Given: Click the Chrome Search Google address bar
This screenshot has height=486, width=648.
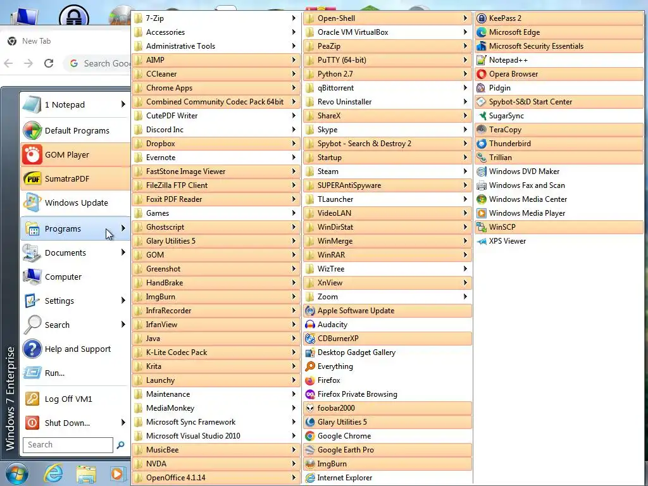Looking at the screenshot, I should tap(97, 63).
